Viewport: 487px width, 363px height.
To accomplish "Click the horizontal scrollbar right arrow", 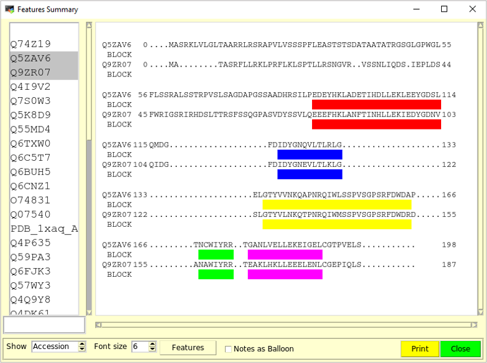I will pyautogui.click(x=472, y=325).
